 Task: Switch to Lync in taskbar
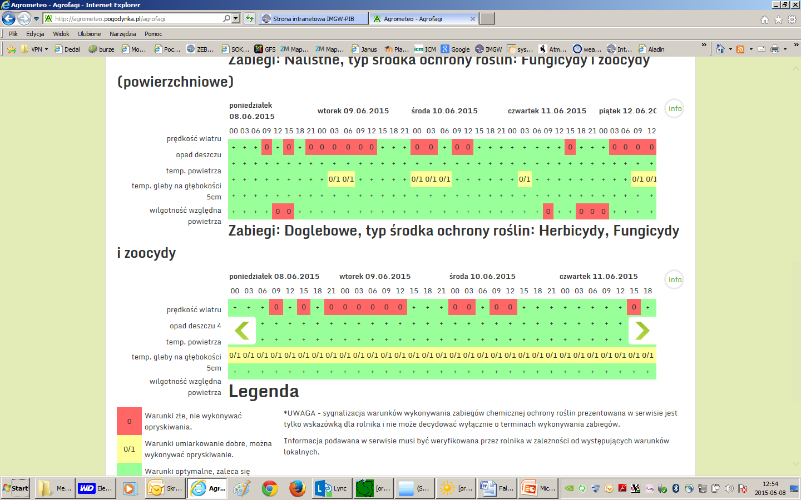[x=332, y=488]
